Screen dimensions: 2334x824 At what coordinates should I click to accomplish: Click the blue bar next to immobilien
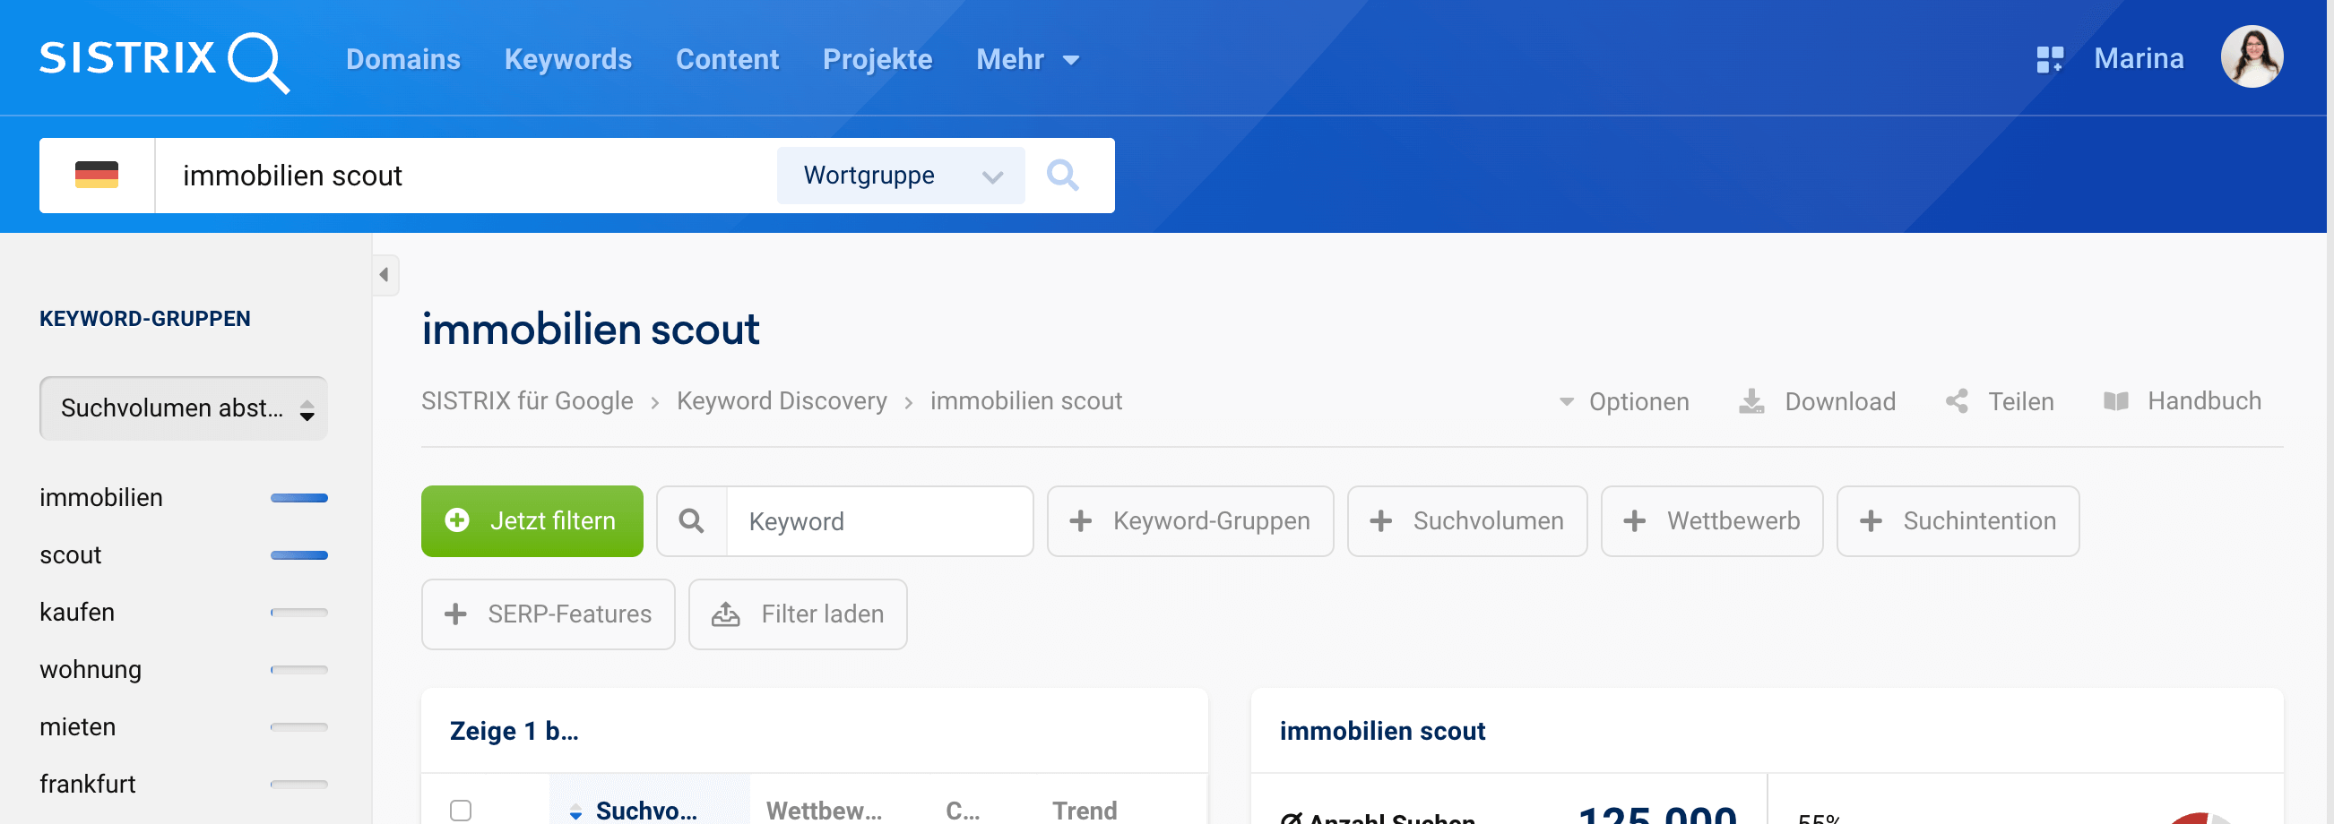click(299, 498)
